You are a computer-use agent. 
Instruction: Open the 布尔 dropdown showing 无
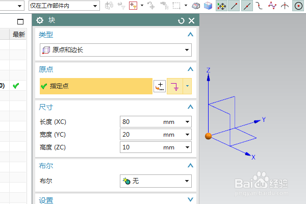click(x=156, y=181)
